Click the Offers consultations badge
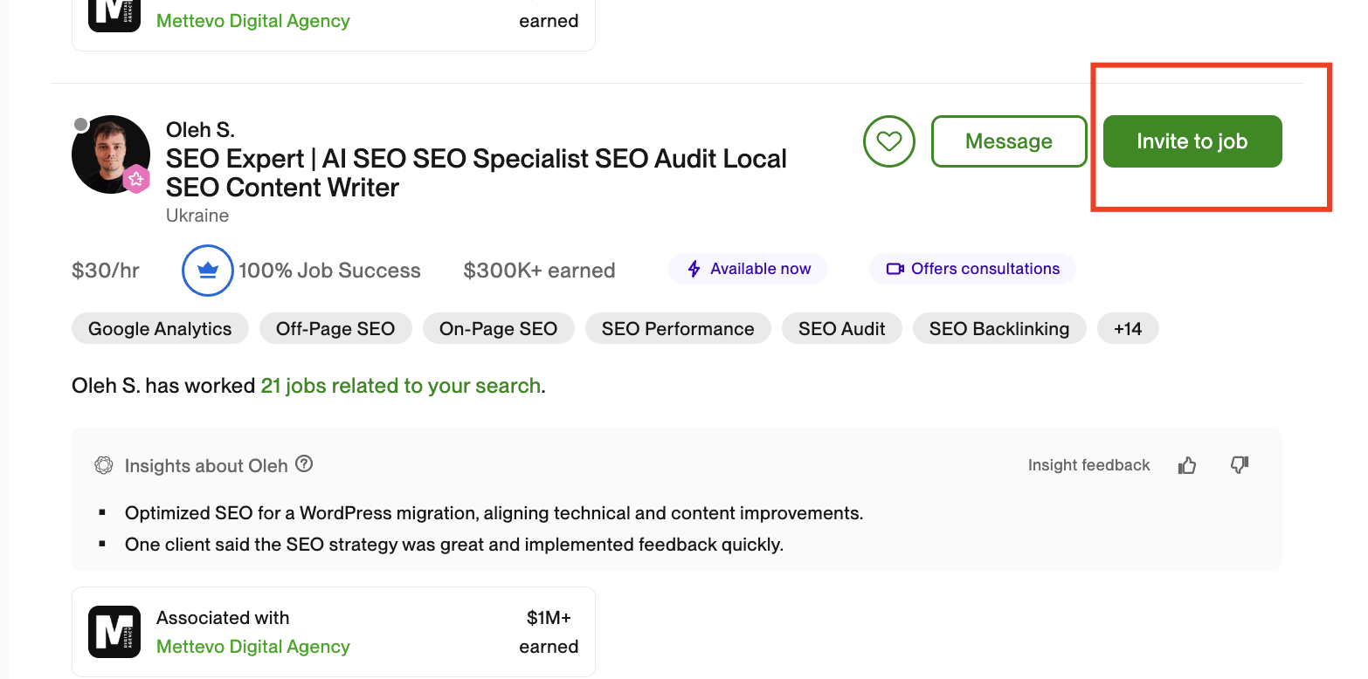This screenshot has width=1368, height=679. 972,269
